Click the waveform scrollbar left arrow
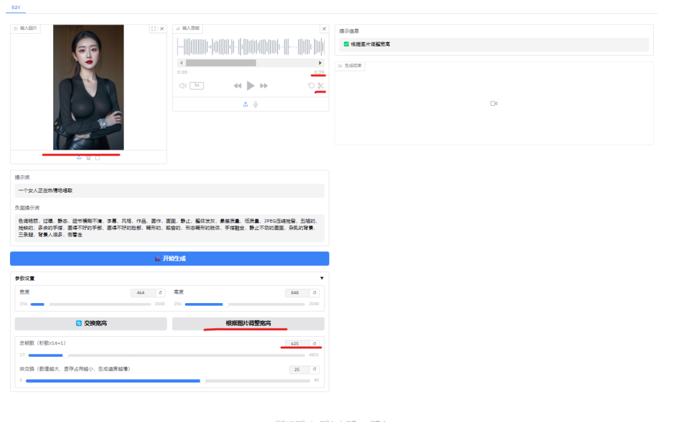Screen dimensions: 677x422 (x=181, y=63)
